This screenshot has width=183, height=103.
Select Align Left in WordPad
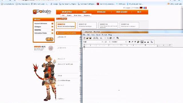point(142,42)
